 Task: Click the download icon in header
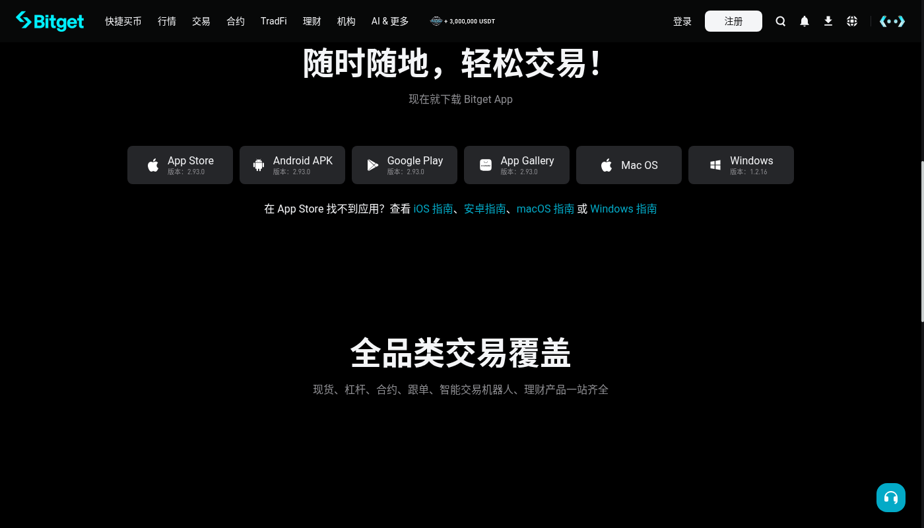[x=828, y=21]
